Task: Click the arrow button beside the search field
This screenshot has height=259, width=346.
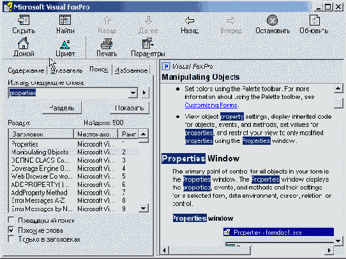Action: (144, 93)
